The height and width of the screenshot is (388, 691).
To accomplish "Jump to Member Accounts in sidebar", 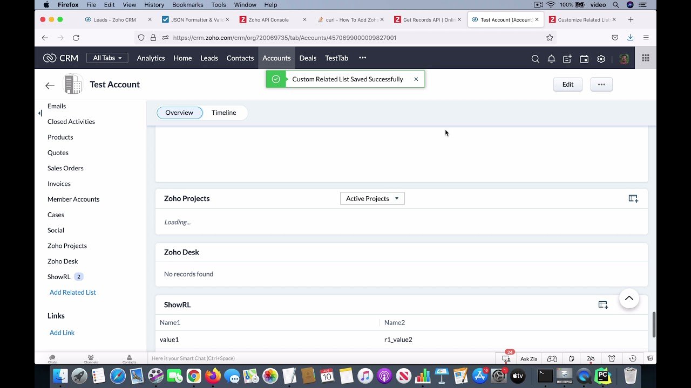I will [x=73, y=199].
